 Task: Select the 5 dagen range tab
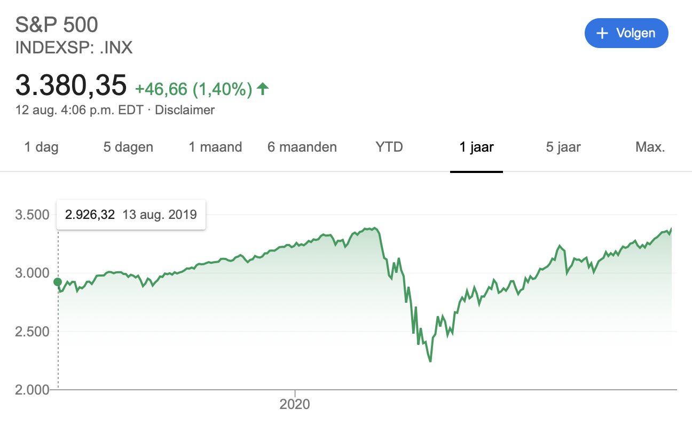pyautogui.click(x=128, y=147)
